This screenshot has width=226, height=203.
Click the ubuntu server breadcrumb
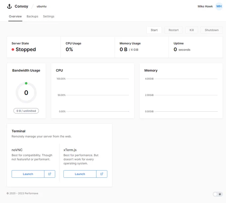click(x=42, y=6)
